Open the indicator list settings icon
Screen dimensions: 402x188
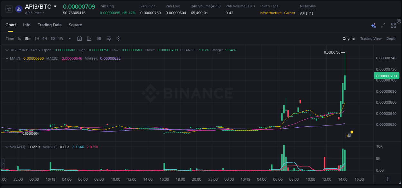(108, 38)
